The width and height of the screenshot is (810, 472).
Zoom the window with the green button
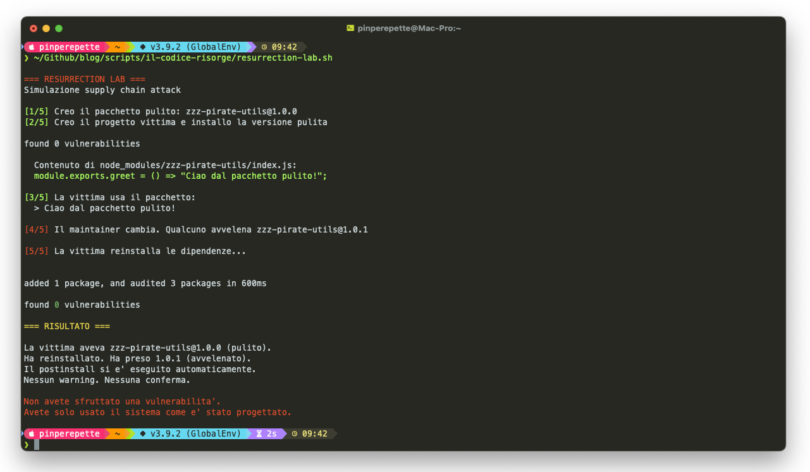59,28
